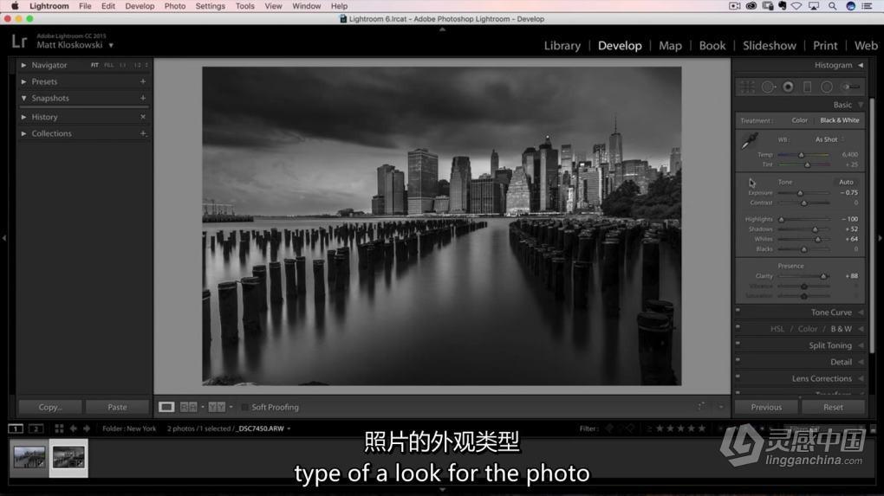Click the Clarity slider handle
The image size is (884, 496).
(823, 276)
